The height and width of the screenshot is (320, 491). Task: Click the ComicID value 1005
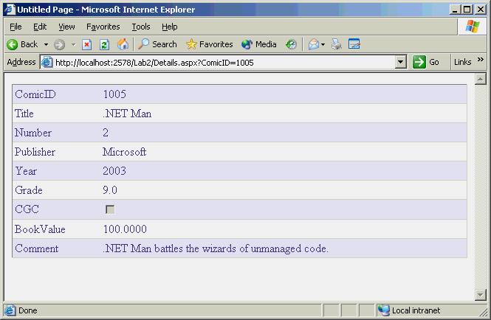point(114,94)
